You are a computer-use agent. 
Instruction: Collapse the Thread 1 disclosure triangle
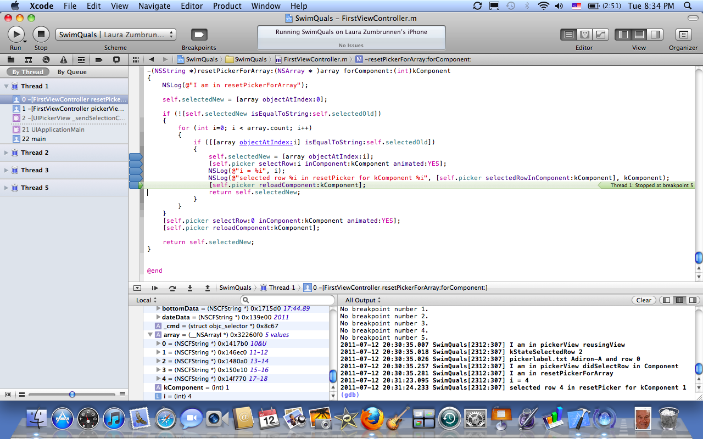7,86
